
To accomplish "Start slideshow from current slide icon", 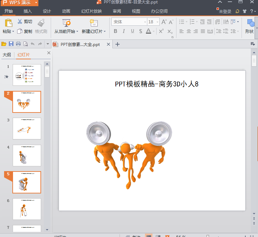I will [66, 23].
